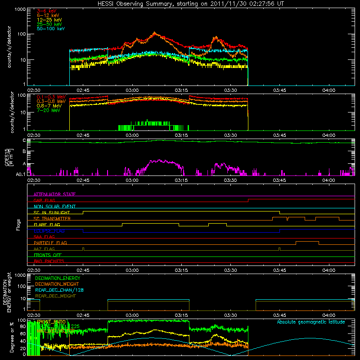Select the 12-25 keV legend label
360x360 pixels.
pos(49,20)
